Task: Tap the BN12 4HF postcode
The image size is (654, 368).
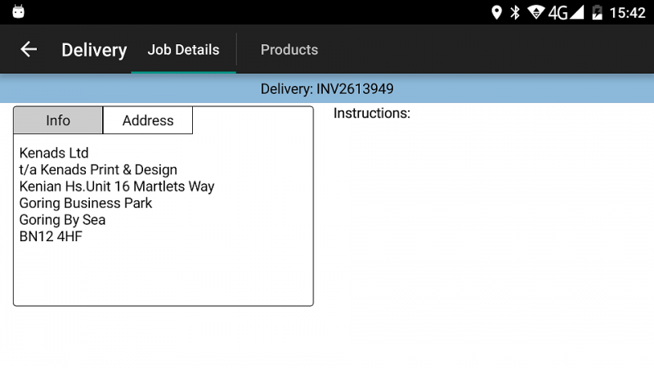Action: point(51,237)
